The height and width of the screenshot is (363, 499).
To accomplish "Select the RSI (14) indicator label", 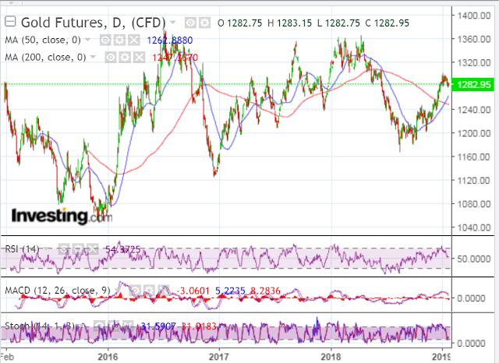I will 23,249.
